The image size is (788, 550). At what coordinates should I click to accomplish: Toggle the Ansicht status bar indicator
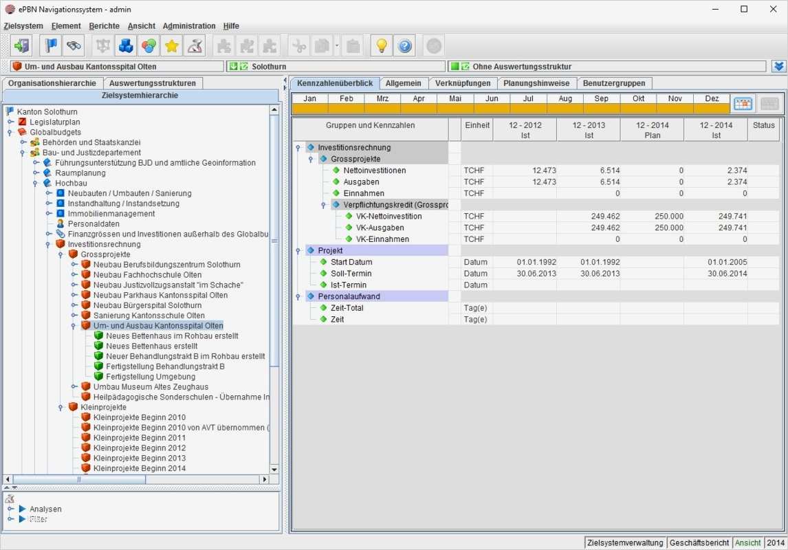(748, 542)
